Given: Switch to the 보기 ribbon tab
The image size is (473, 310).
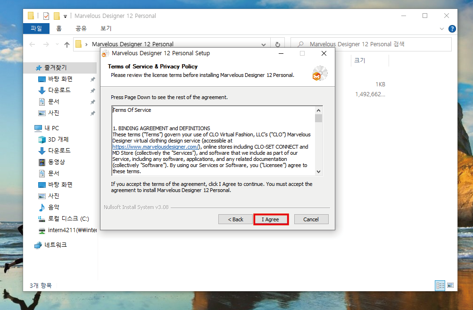Looking at the screenshot, I should (x=106, y=28).
